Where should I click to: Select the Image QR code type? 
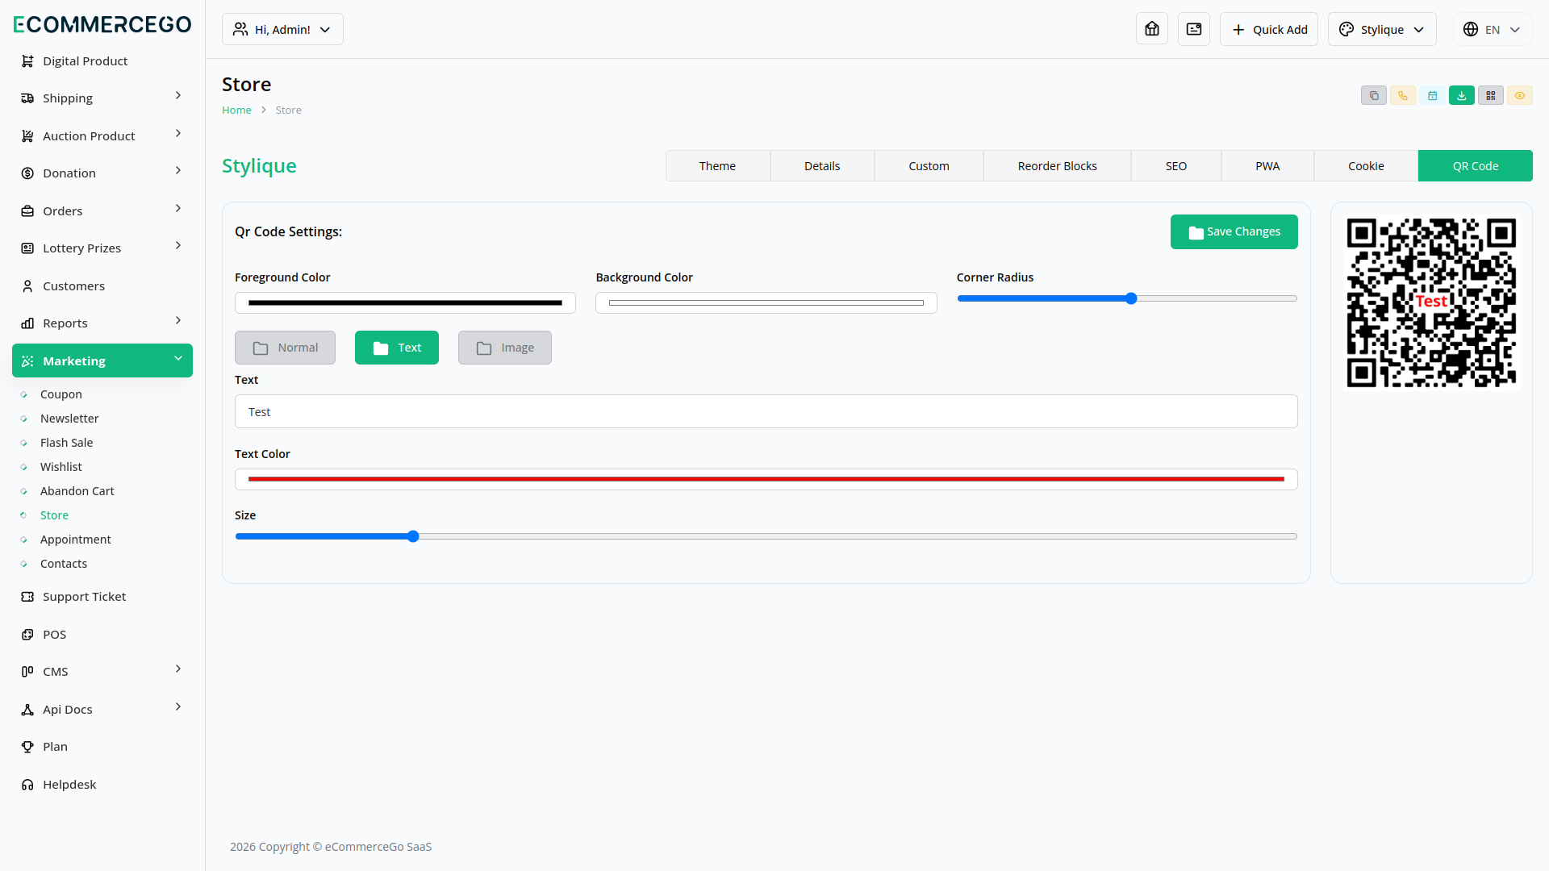(505, 348)
